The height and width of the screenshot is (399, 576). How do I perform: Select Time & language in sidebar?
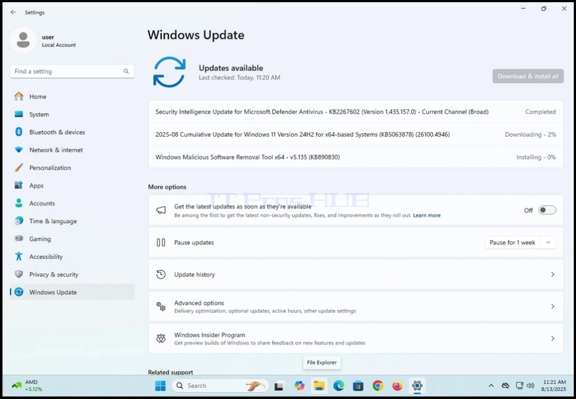(72, 221)
